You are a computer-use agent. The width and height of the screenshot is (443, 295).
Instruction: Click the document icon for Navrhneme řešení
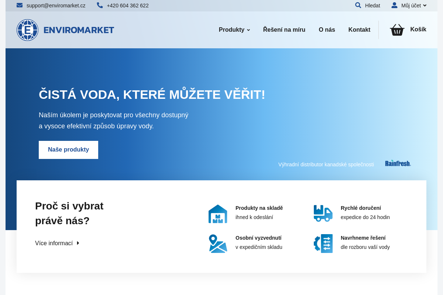[323, 243]
